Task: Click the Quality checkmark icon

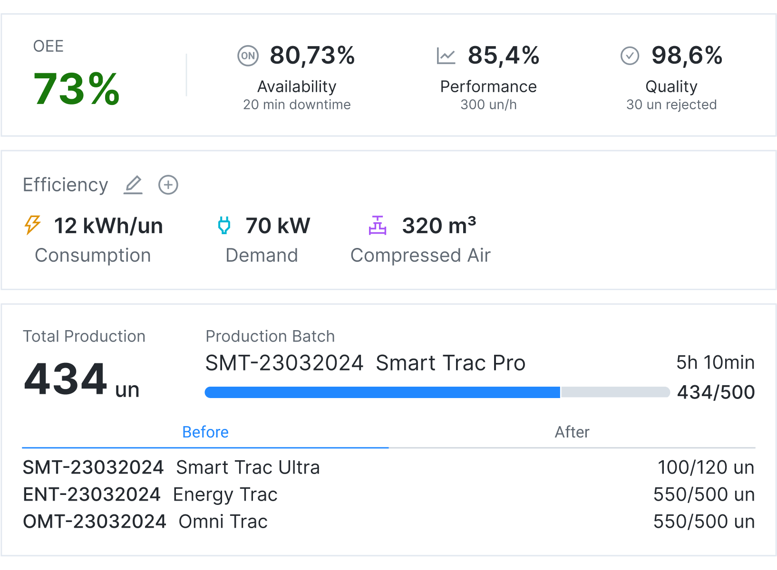Action: [x=629, y=56]
